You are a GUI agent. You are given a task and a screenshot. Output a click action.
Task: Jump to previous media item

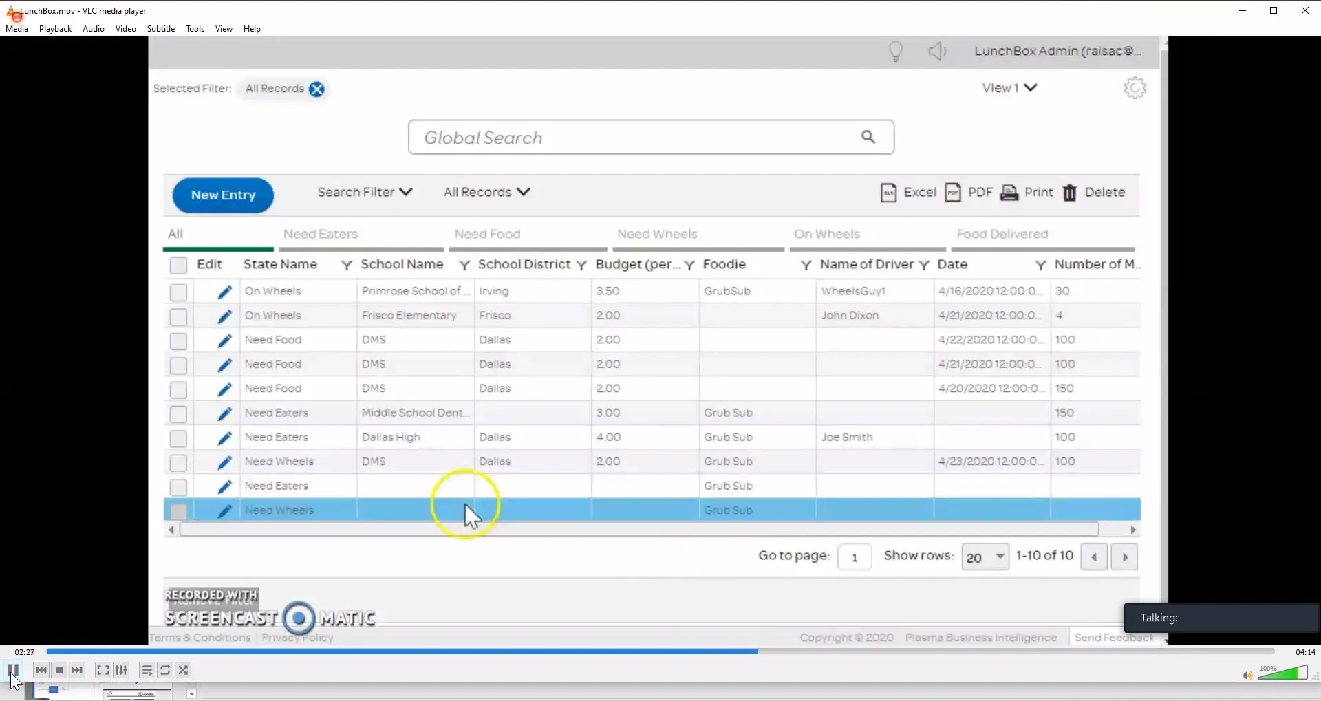[41, 670]
